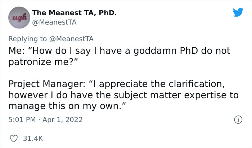Click the @MeanestTA handle below the name
This screenshot has width=252, height=148.
[x=54, y=22]
